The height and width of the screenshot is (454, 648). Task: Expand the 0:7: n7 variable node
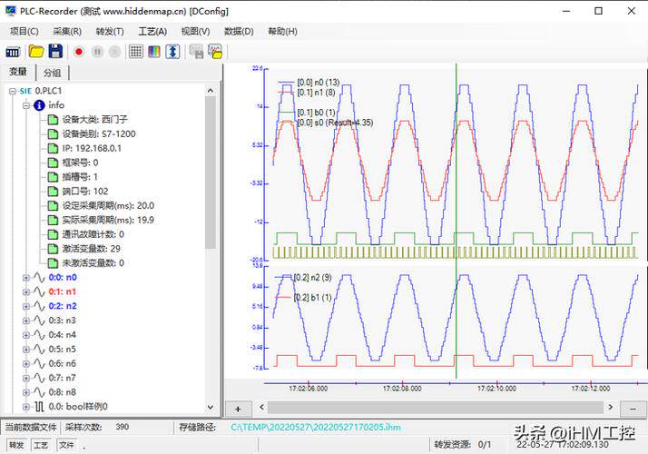click(x=26, y=378)
